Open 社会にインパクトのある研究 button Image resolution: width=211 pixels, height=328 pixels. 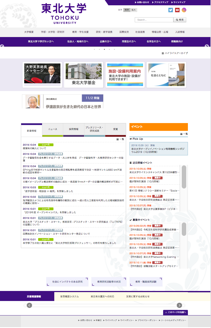(x=67, y=282)
